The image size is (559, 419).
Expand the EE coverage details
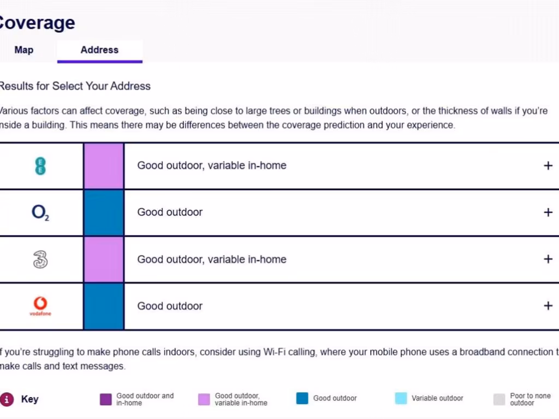(x=548, y=166)
